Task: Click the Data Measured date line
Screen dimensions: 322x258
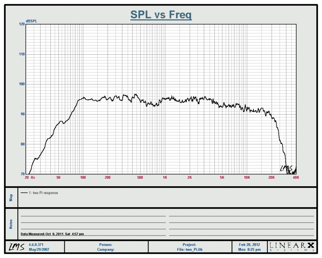Action: coord(52,234)
